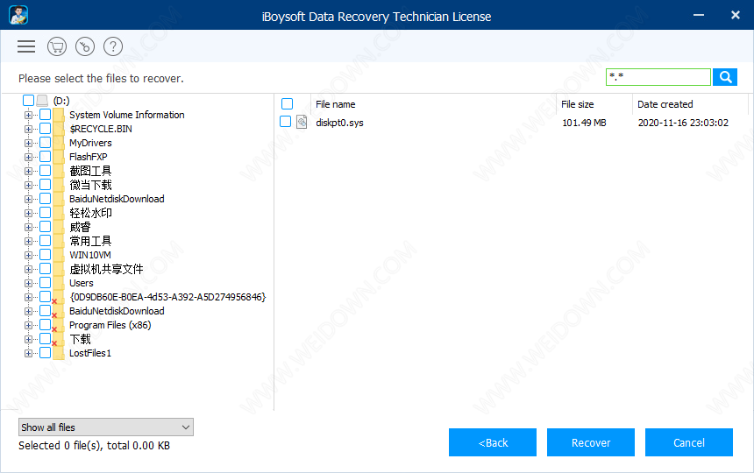Click the MyDrivers folder icon
The image size is (754, 473).
click(59, 143)
